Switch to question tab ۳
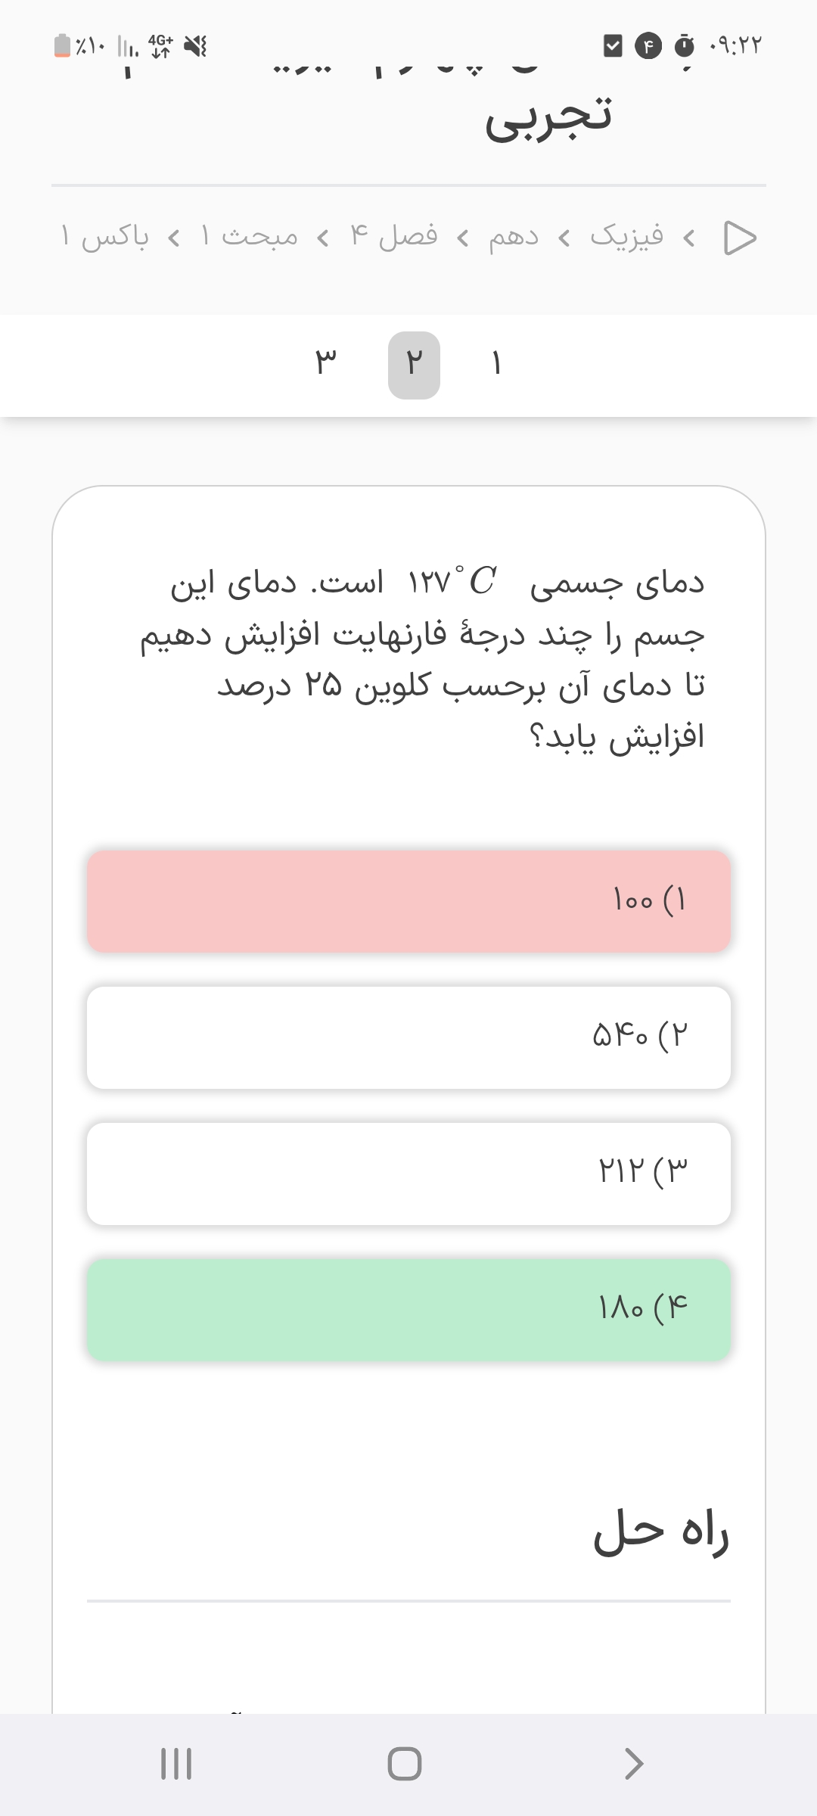Viewport: 817px width, 1816px height. [x=325, y=365]
